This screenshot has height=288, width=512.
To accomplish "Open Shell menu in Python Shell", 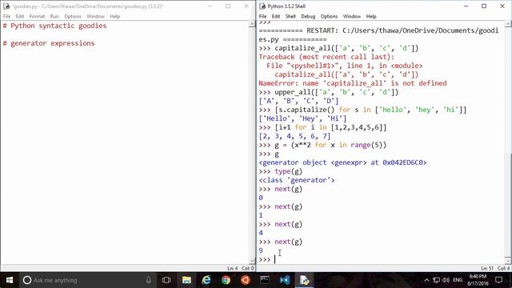I will point(290,16).
